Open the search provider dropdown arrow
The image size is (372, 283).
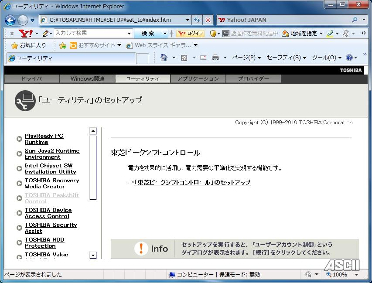(x=364, y=20)
